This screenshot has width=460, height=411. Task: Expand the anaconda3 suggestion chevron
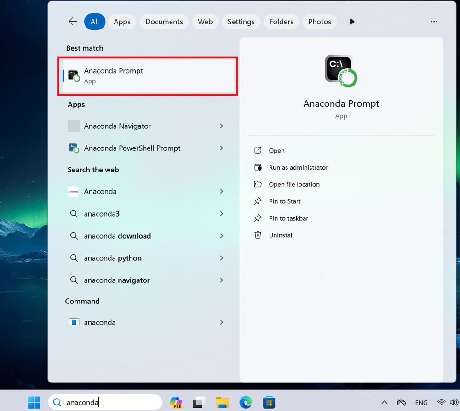222,214
